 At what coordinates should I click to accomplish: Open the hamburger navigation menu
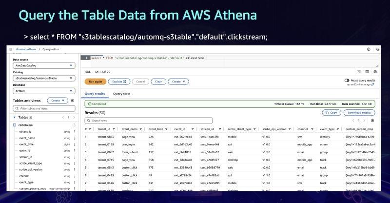pyautogui.click(x=10, y=49)
